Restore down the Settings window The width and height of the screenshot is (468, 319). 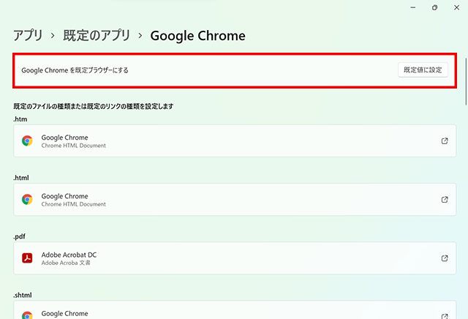click(x=435, y=7)
